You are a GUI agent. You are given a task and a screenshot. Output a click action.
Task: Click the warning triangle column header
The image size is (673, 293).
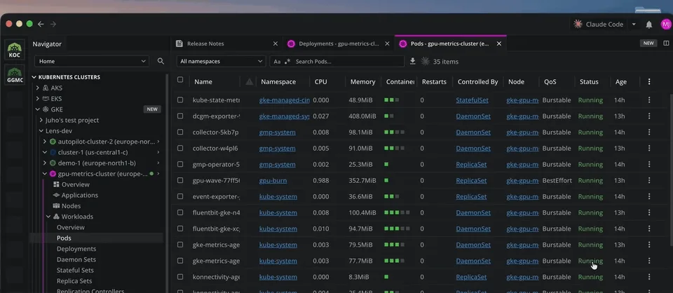[249, 81]
